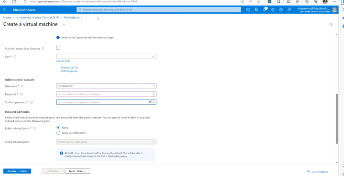Image resolution: width=344 pixels, height=176 pixels.
Task: Click the Microsoft Azure logo text
Action: (24, 10)
